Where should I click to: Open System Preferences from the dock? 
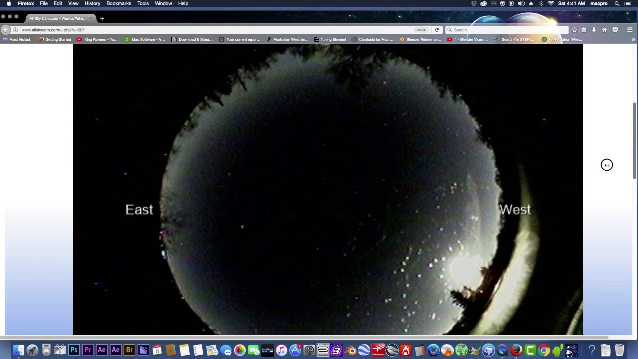tap(309, 350)
